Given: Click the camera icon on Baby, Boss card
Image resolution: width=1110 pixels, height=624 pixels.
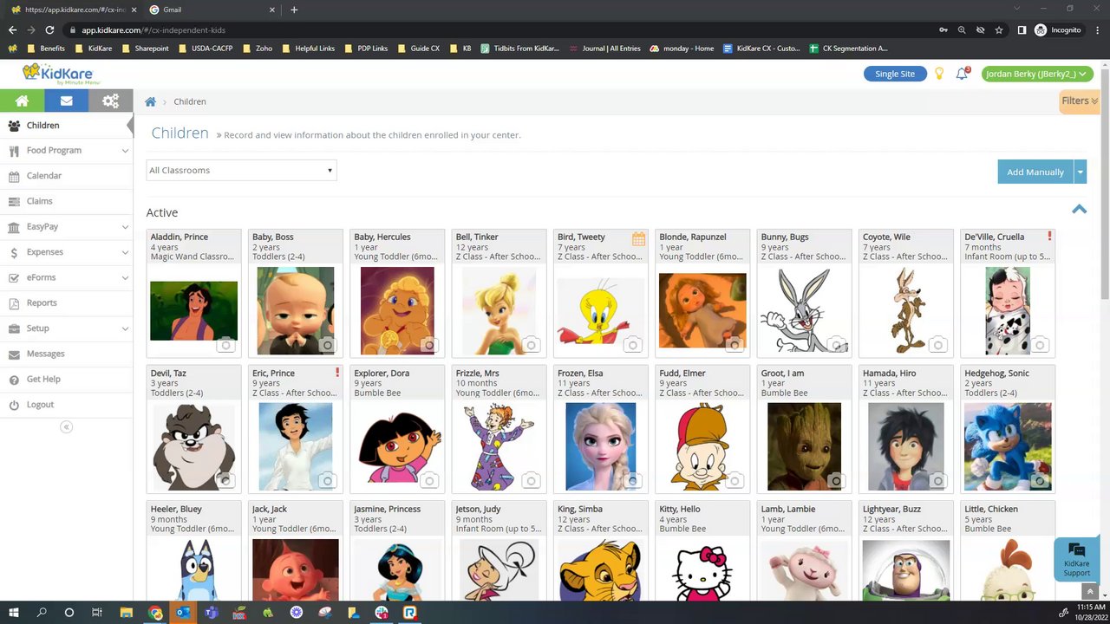Looking at the screenshot, I should (x=327, y=345).
